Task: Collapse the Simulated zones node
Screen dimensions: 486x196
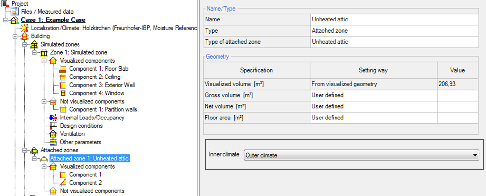Action: tap(24, 44)
